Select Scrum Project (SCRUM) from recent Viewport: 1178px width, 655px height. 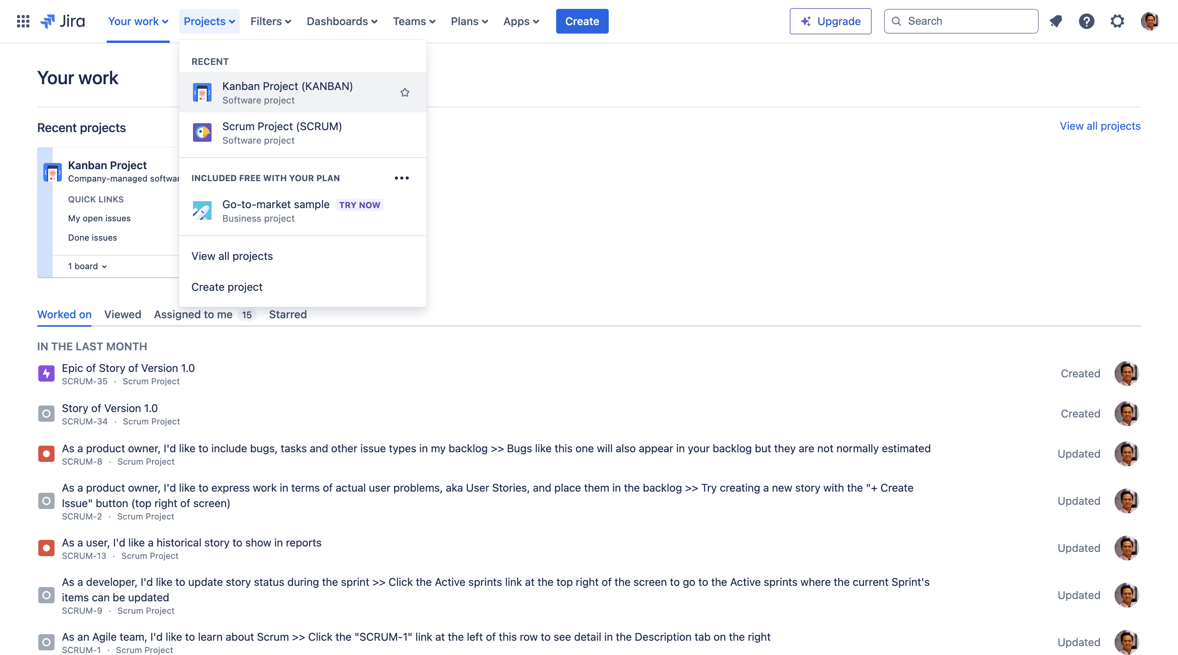[x=303, y=132]
